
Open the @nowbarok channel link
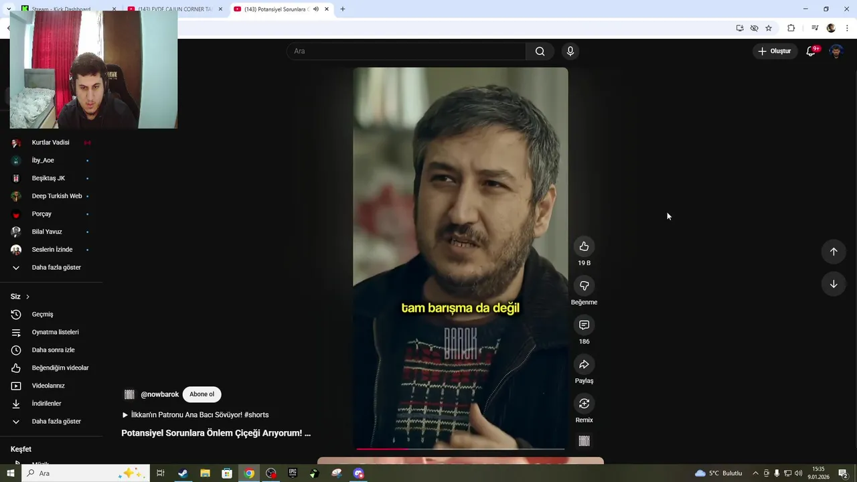point(159,394)
